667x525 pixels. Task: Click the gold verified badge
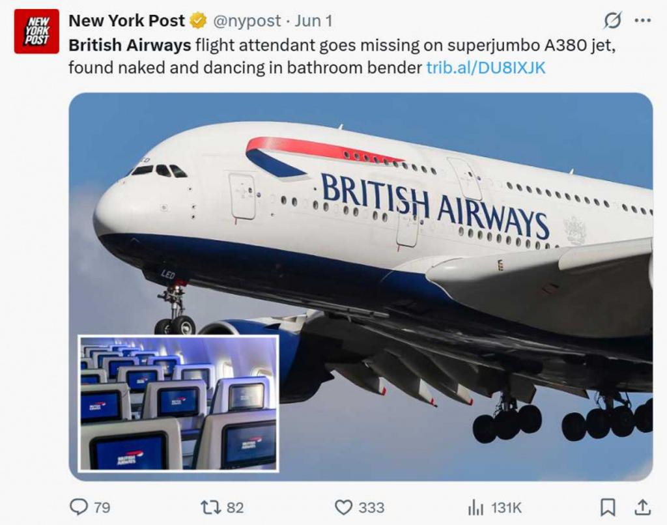[x=198, y=21]
